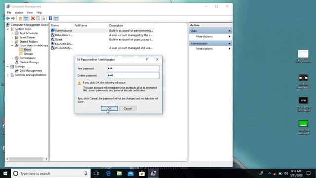Open Microsoft Store from the taskbar
Screen dimensions: 316x178
tap(142, 174)
